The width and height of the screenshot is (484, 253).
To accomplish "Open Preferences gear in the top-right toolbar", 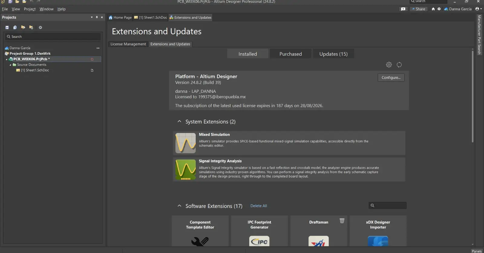I will (x=439, y=9).
